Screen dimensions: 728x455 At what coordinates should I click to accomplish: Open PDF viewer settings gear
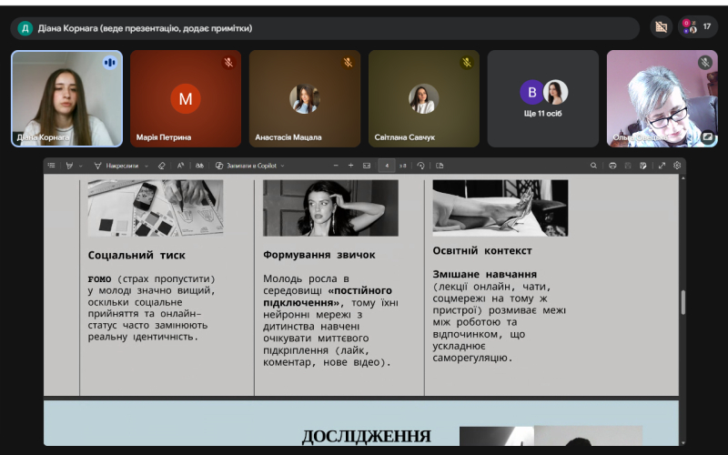tap(677, 166)
